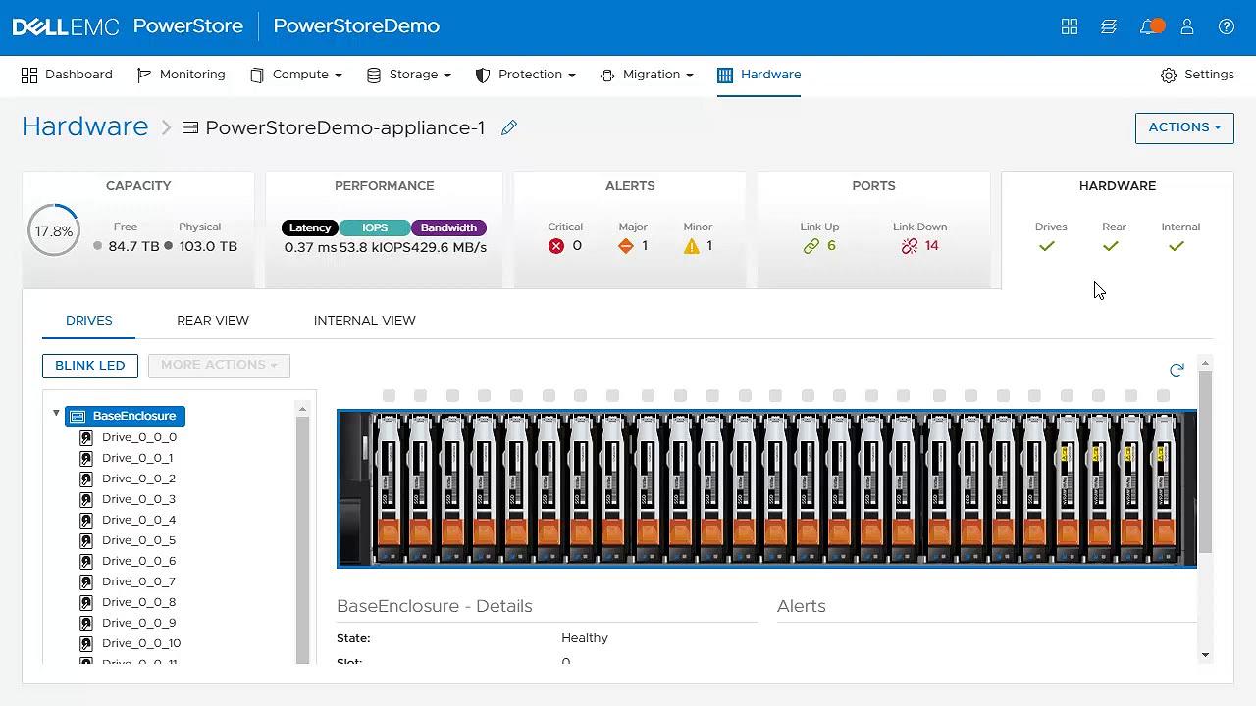
Task: Select the ALERTS summary card
Action: pyautogui.click(x=630, y=230)
